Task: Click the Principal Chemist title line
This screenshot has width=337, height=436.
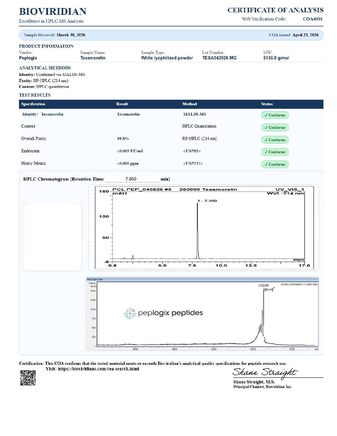Action: (x=263, y=387)
